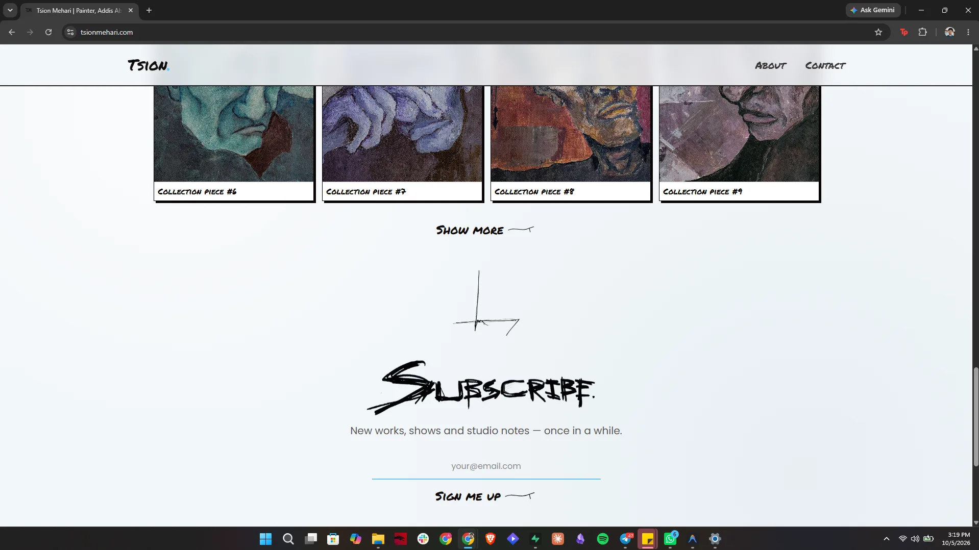Screen dimensions: 979x550
Task: Open volume control in system tray
Action: coord(915,539)
